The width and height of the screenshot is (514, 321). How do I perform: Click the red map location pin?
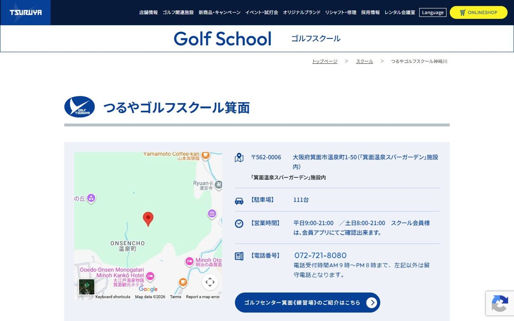click(x=148, y=219)
